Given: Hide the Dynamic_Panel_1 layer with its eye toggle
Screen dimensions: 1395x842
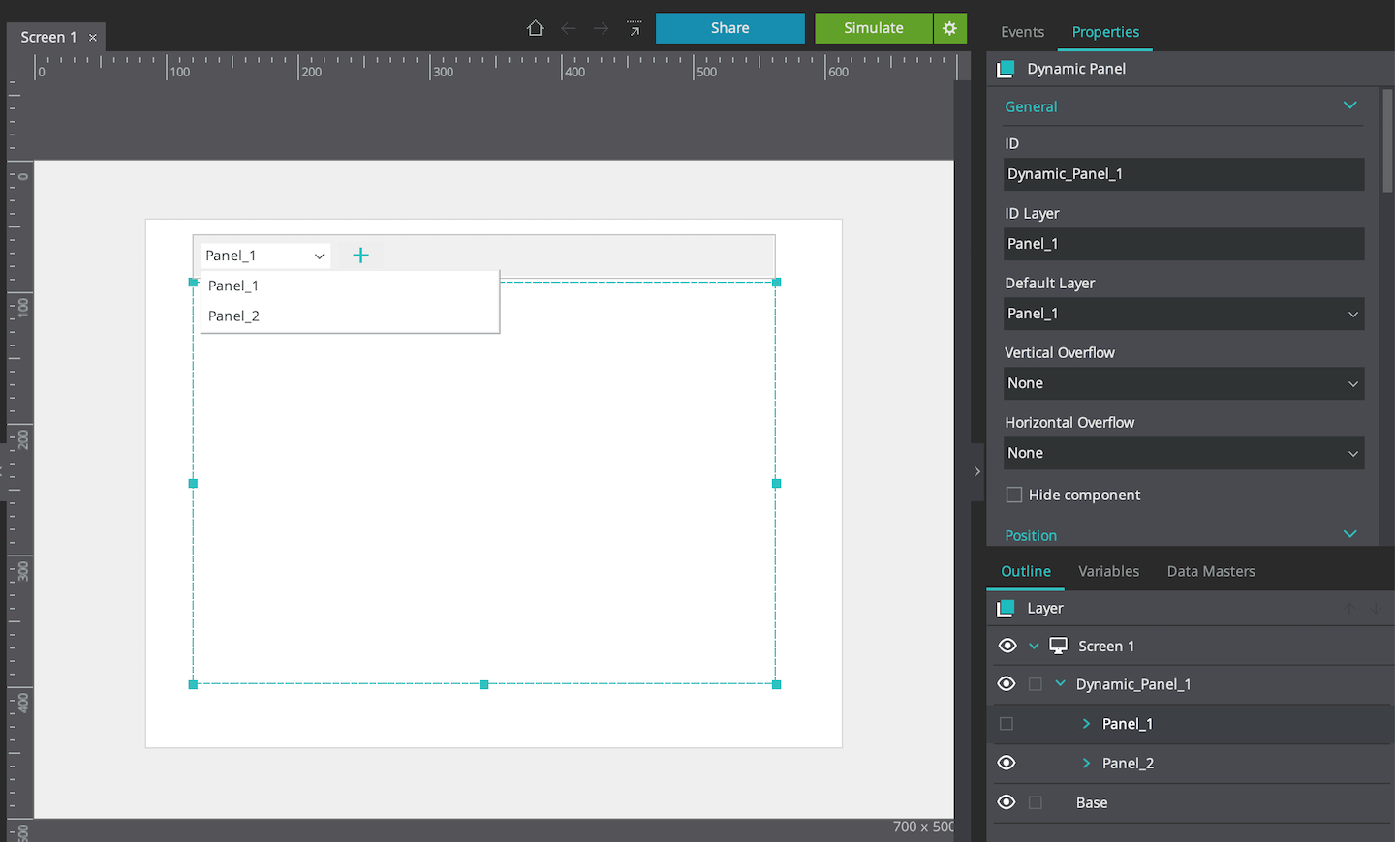Looking at the screenshot, I should (x=1006, y=684).
